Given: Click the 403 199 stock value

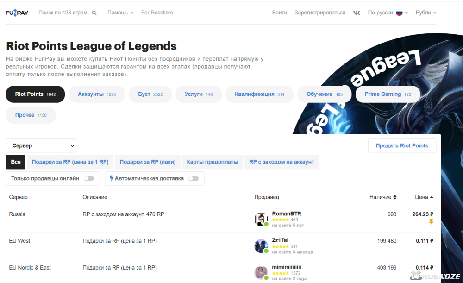Looking at the screenshot, I should (387, 268).
